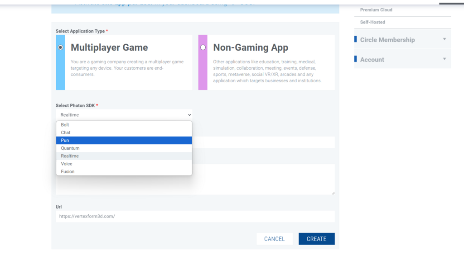Screen dimensions: 464x255
Task: Select the Multiplayer Game radio button
Action: coord(60,47)
